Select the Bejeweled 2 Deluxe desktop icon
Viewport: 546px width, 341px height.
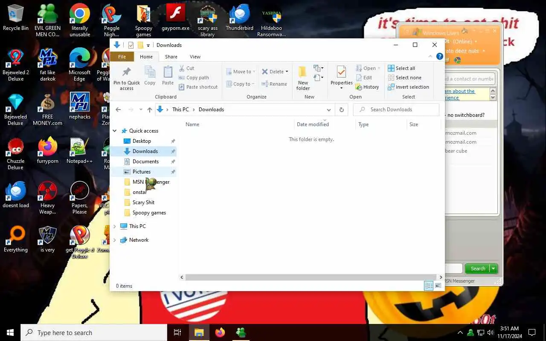pos(16,64)
